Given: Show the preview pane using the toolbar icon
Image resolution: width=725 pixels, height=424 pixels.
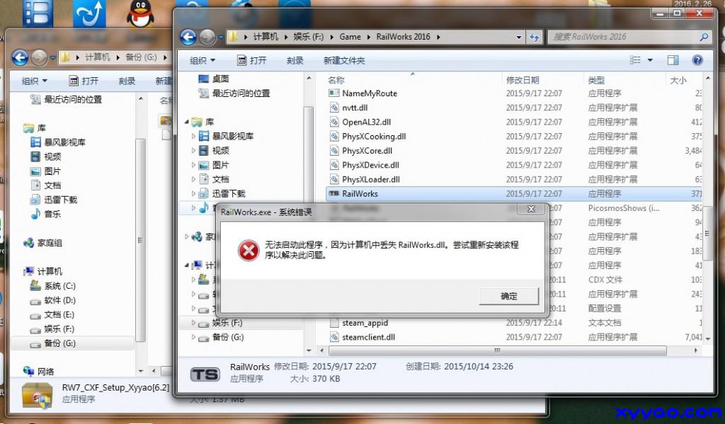Looking at the screenshot, I should [x=673, y=61].
